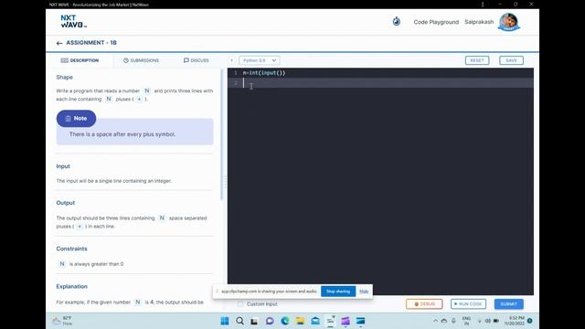Switch to Discuss tab
The image size is (585, 329).
197,60
